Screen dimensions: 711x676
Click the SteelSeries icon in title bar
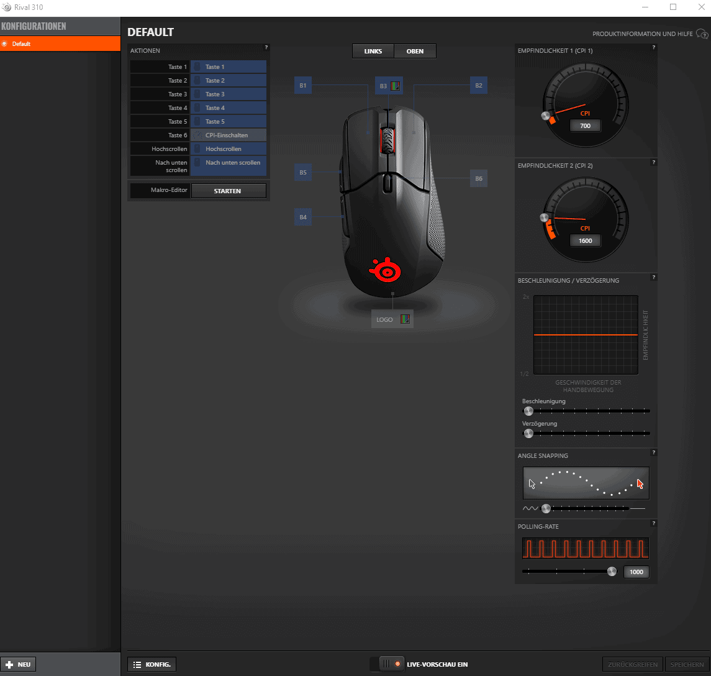(x=7, y=7)
